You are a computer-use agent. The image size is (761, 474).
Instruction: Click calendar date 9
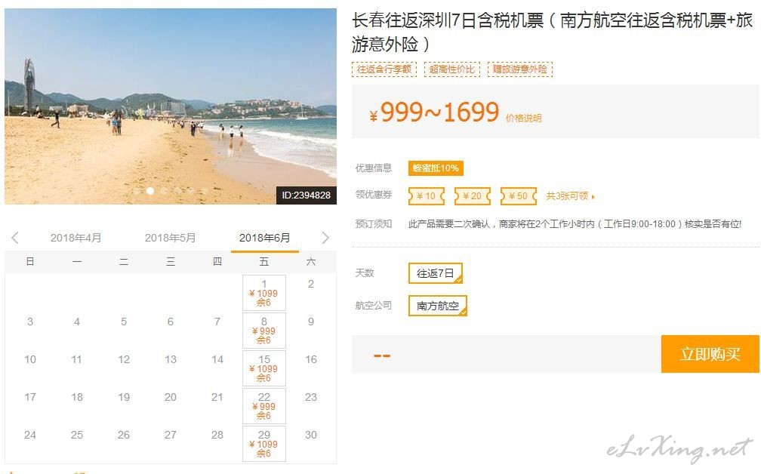[x=311, y=322]
